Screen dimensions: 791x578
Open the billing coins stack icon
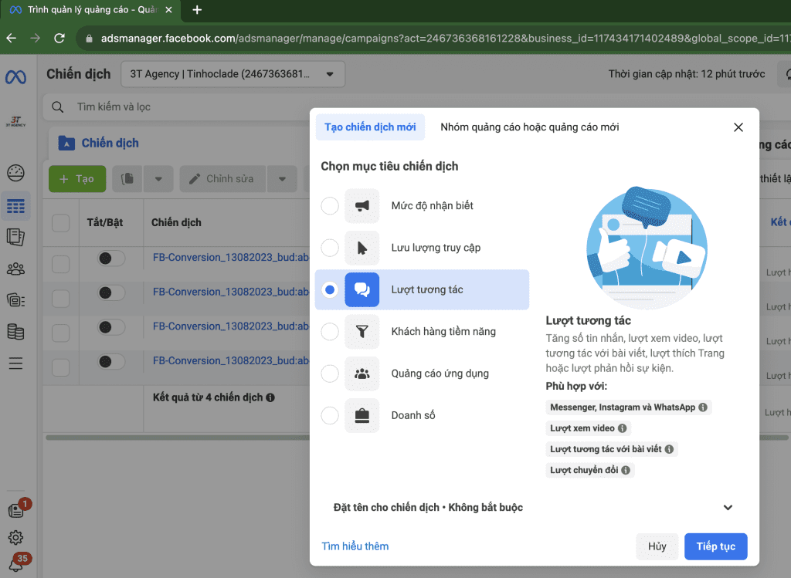(15, 332)
